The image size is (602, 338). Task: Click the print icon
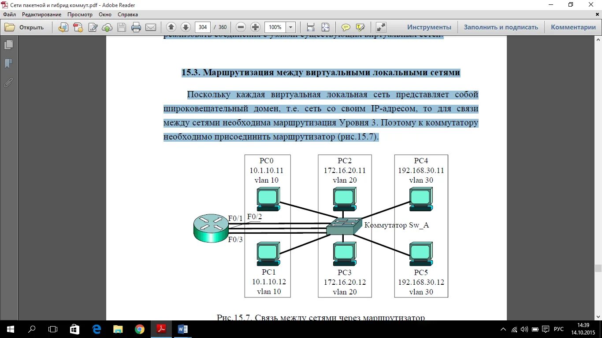136,27
